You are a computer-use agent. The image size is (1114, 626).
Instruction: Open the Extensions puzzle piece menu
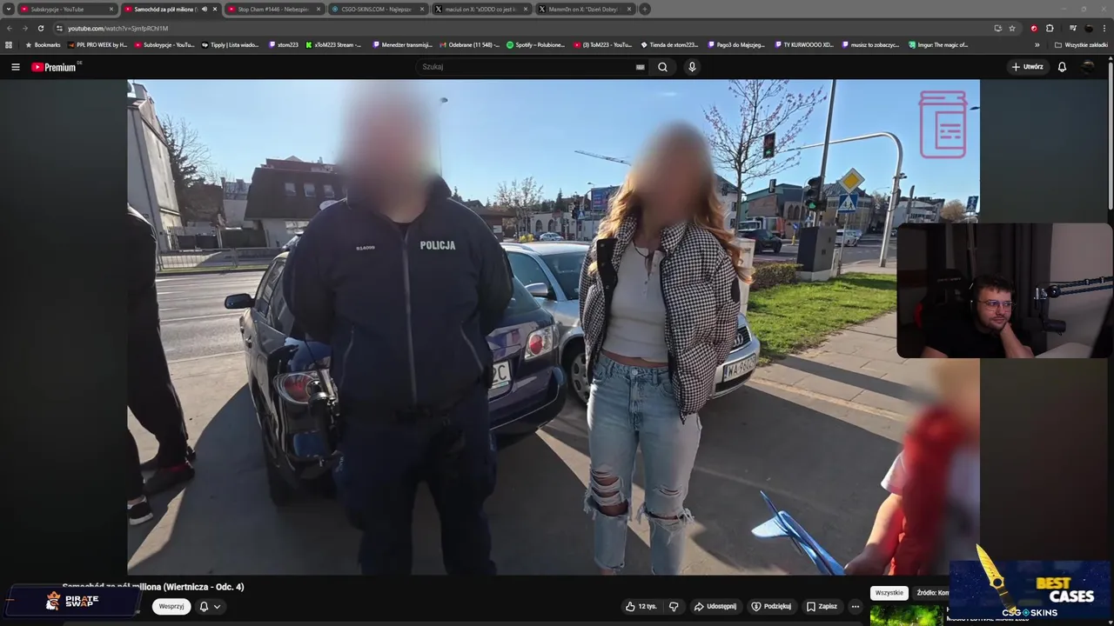tap(1050, 28)
